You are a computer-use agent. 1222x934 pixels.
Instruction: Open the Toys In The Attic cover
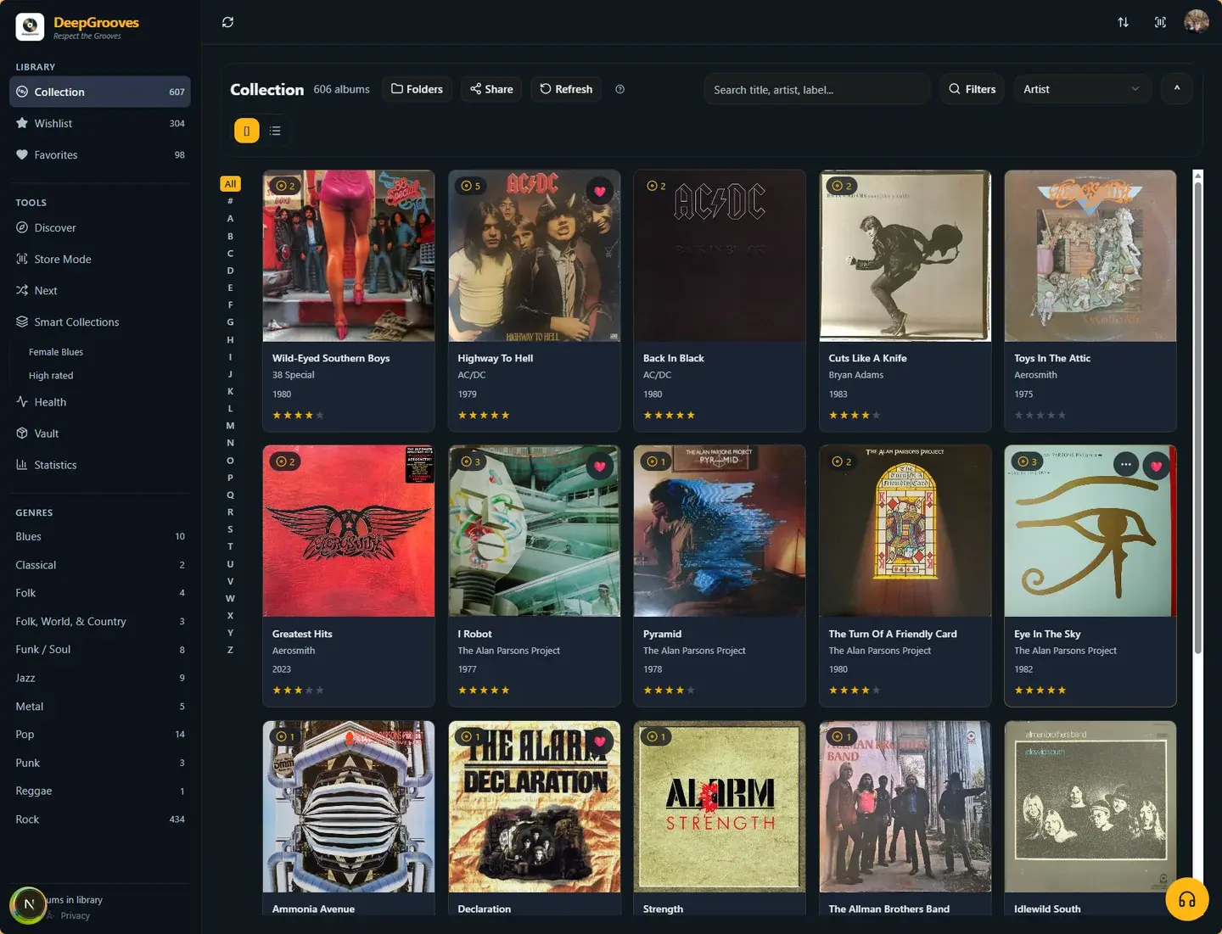click(x=1090, y=256)
